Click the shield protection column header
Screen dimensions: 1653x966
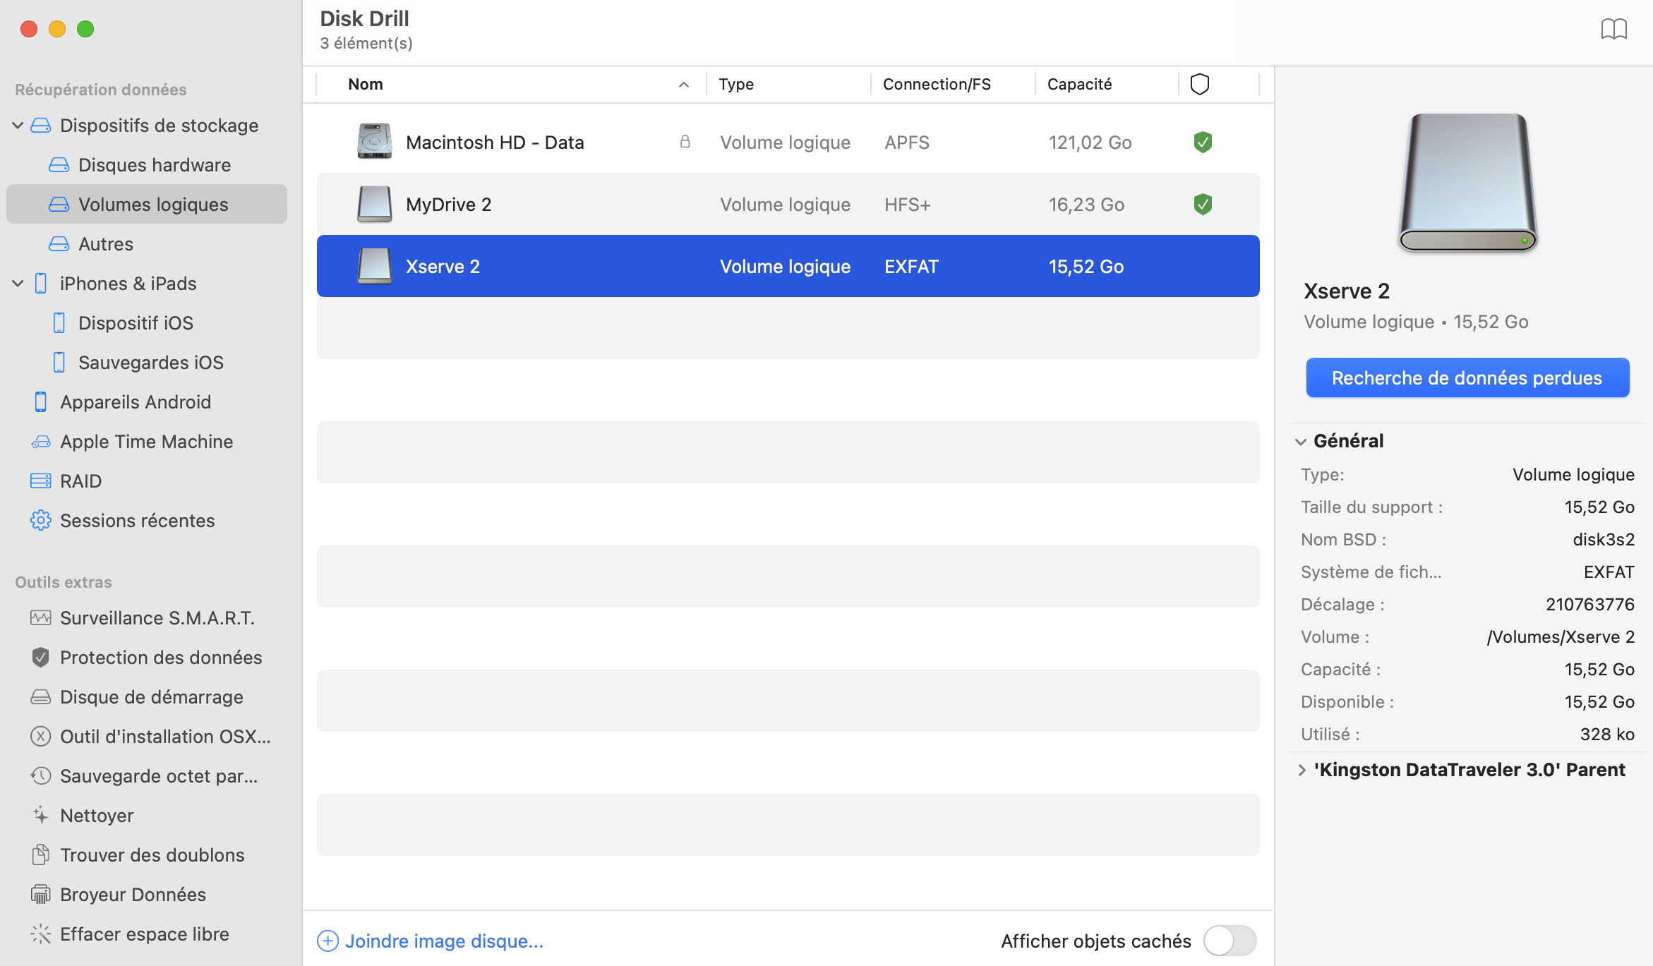click(x=1200, y=84)
